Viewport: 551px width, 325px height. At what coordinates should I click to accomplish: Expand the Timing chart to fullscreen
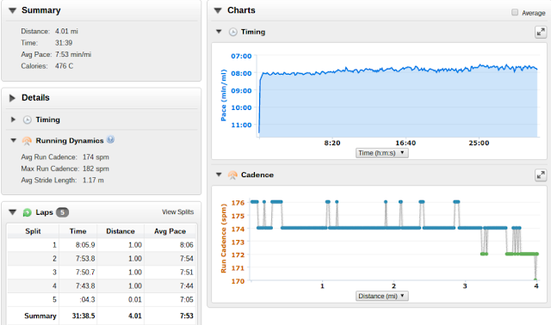tap(541, 33)
